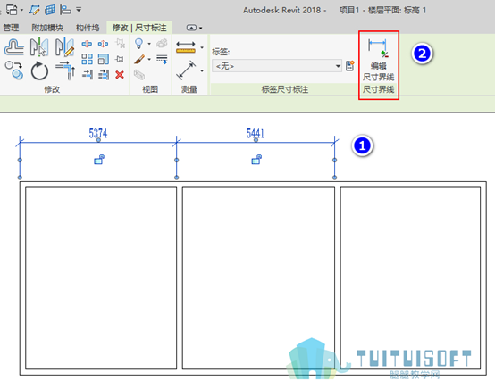
Task: Choose Mirror - Pick Axis tool
Action: (39, 47)
